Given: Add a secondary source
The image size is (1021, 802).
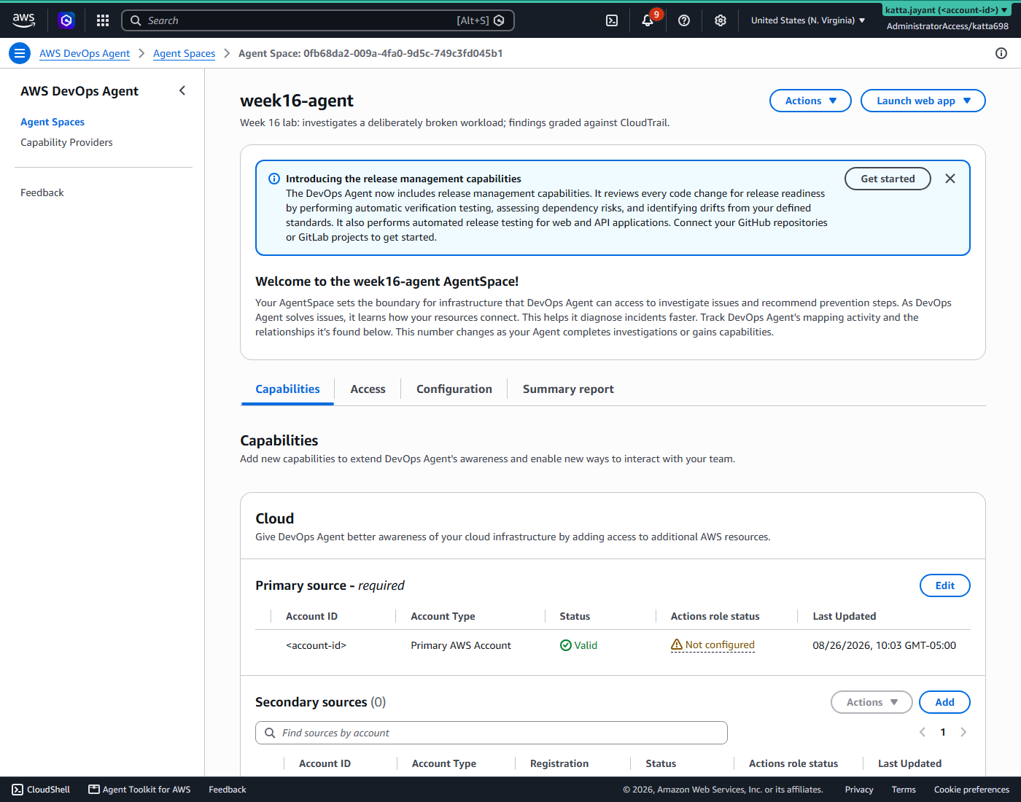Looking at the screenshot, I should [x=944, y=702].
